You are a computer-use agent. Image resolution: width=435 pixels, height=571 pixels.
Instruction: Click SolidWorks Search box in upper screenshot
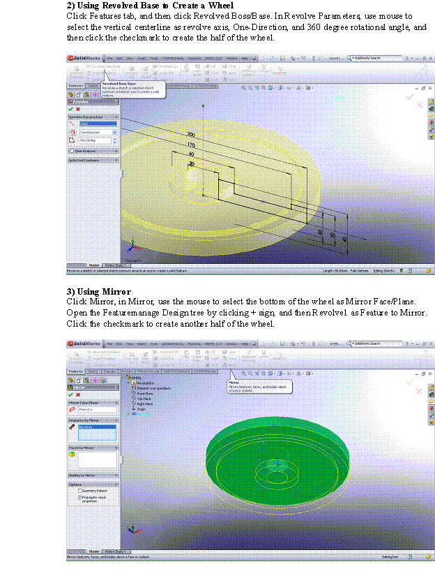point(376,58)
